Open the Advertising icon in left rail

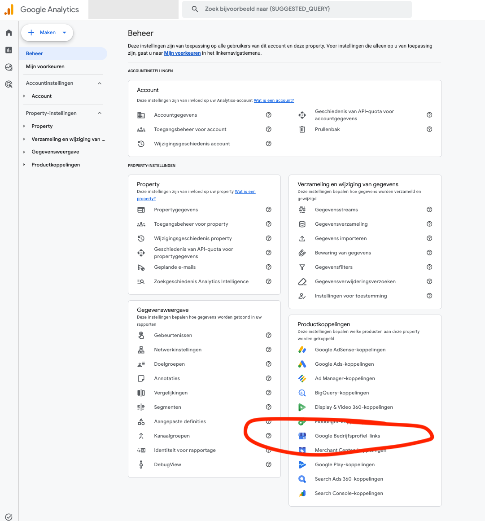tap(9, 84)
